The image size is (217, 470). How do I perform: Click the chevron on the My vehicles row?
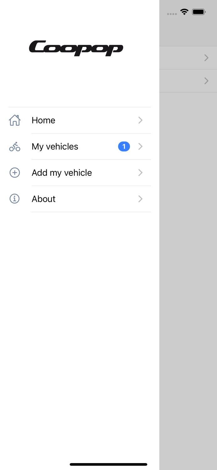pyautogui.click(x=140, y=146)
